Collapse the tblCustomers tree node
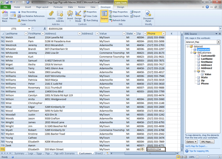 point(191,53)
